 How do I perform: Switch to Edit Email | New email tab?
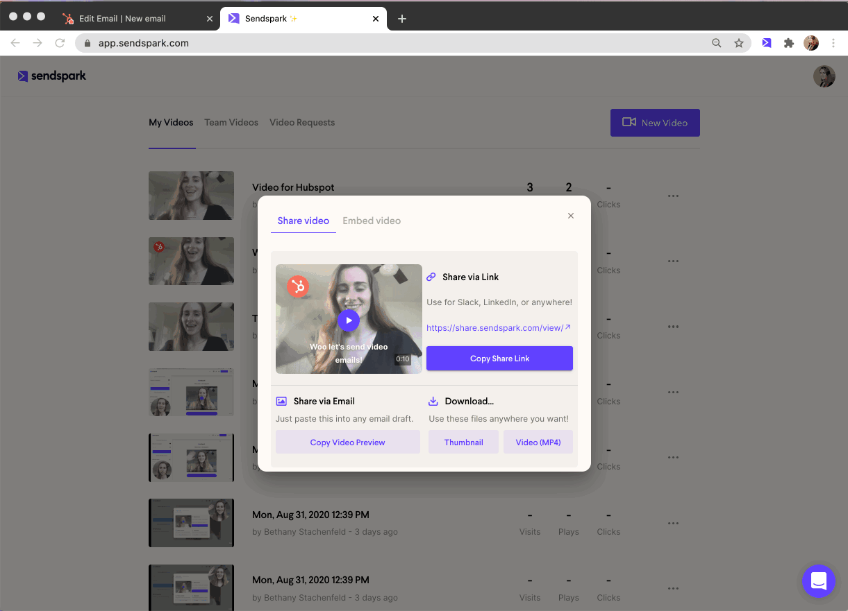(138, 19)
